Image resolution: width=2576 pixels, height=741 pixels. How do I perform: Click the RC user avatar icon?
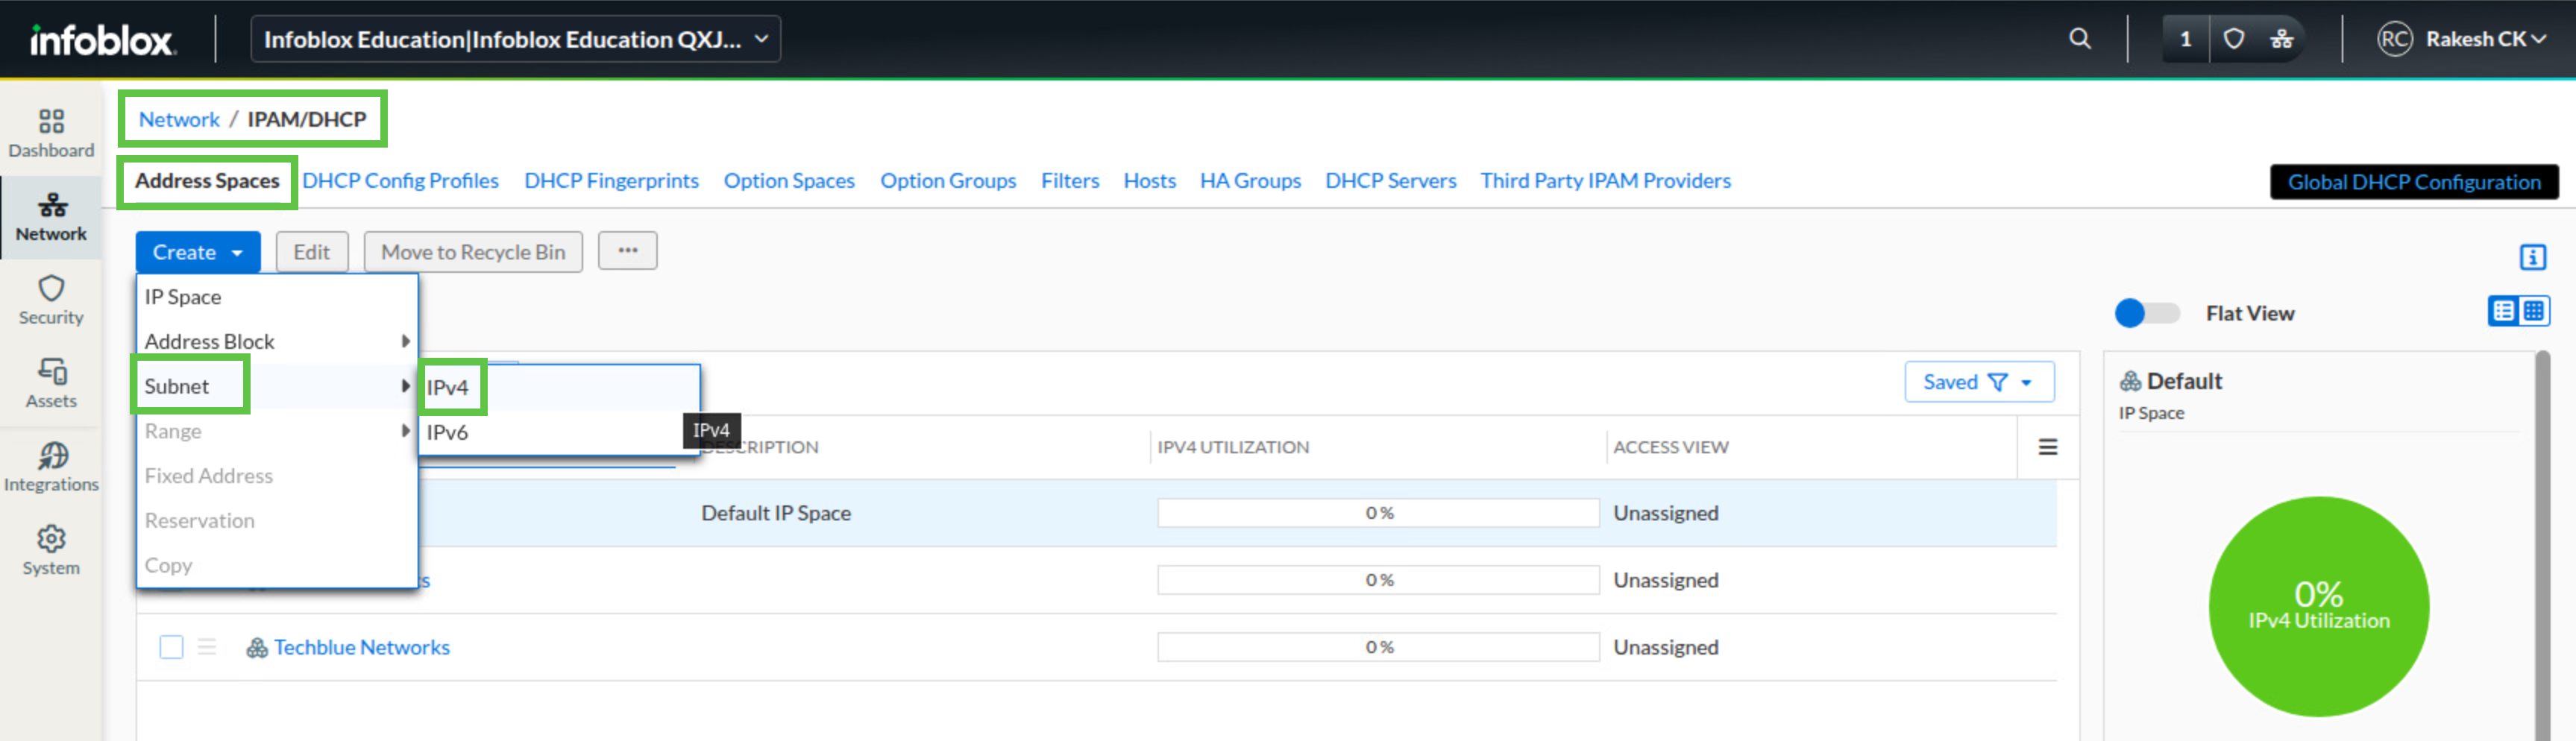(x=2394, y=39)
